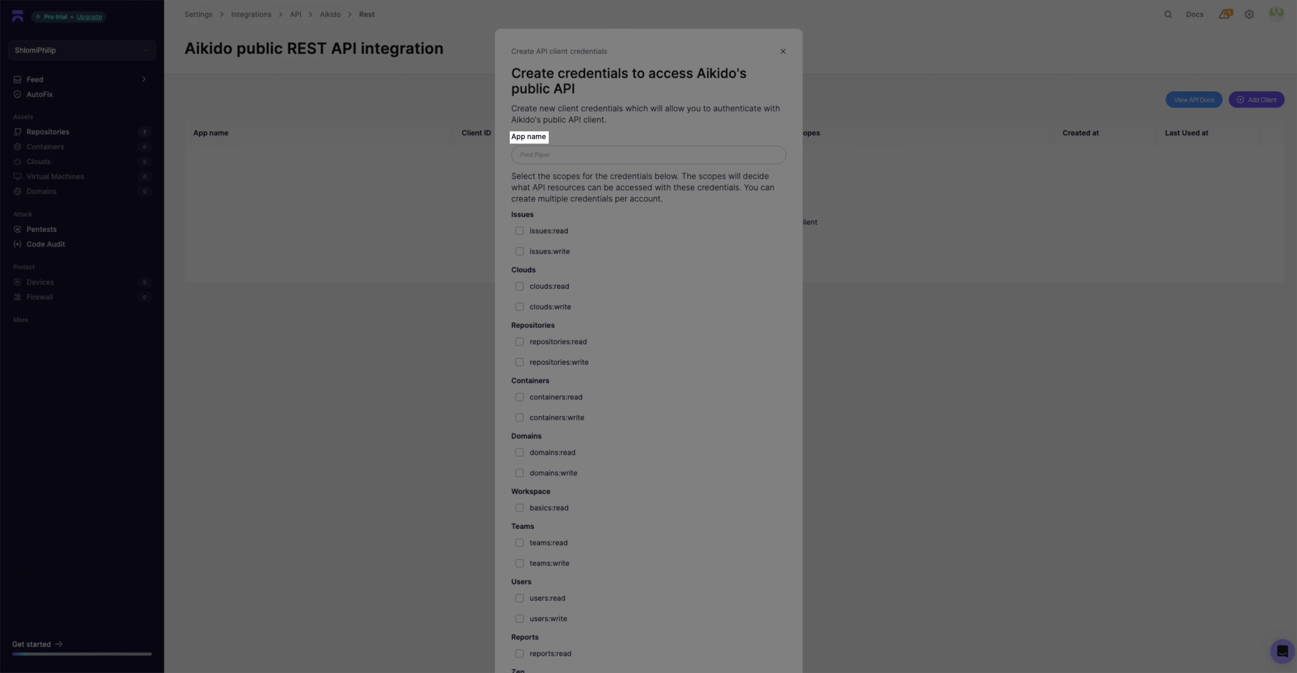Image resolution: width=1297 pixels, height=673 pixels.
Task: Check the domains:read scope
Action: pyautogui.click(x=520, y=452)
